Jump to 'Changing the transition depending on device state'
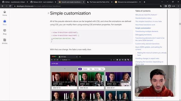Screen dimensions: 181x101 point(149,63)
